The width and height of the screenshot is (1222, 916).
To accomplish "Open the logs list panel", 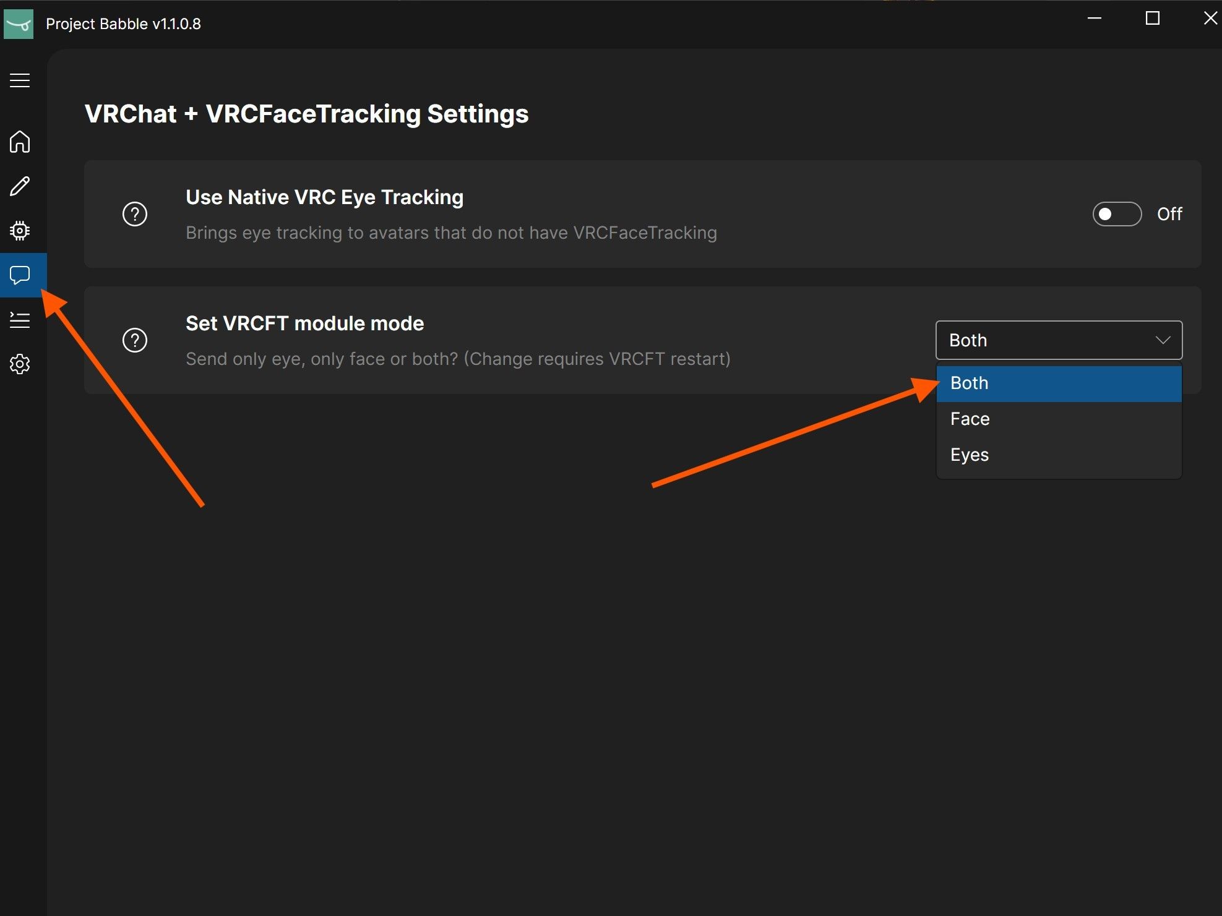I will 19,320.
